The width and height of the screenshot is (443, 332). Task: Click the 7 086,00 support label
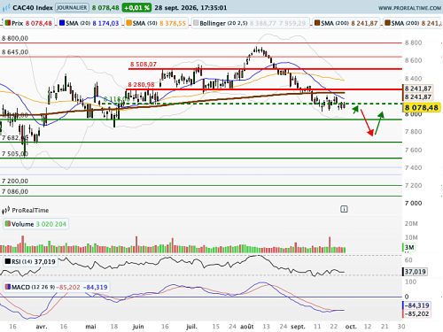pos(15,191)
